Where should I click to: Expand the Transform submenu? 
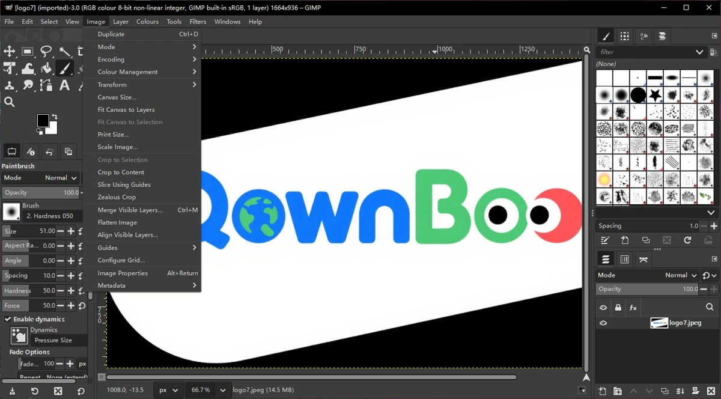coord(142,85)
